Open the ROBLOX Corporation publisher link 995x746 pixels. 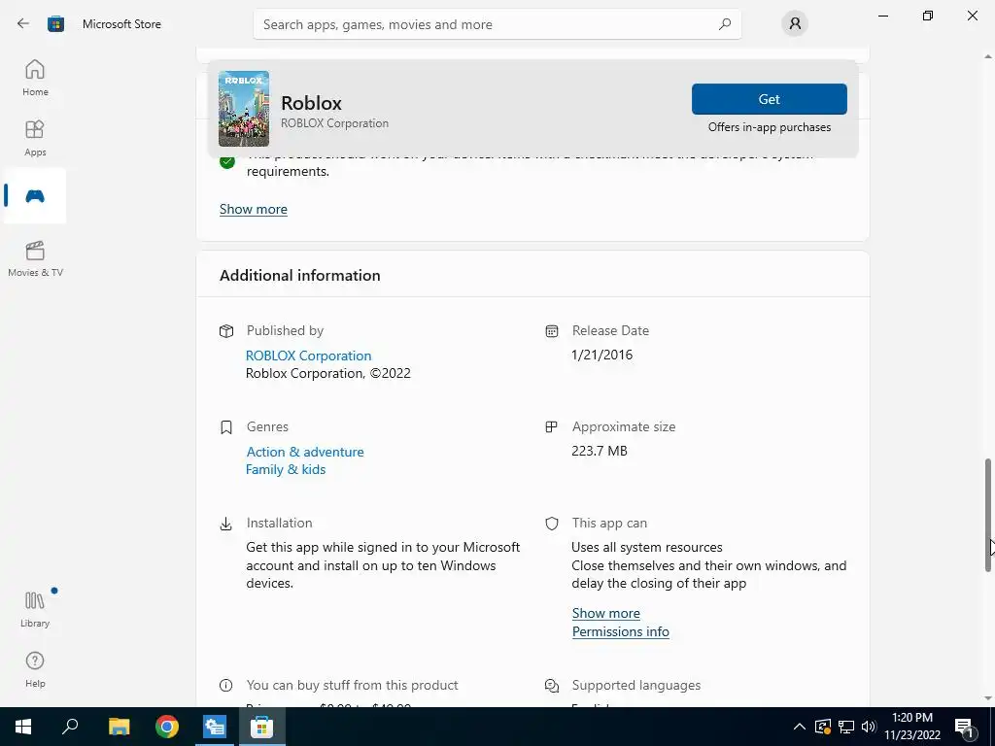308,356
